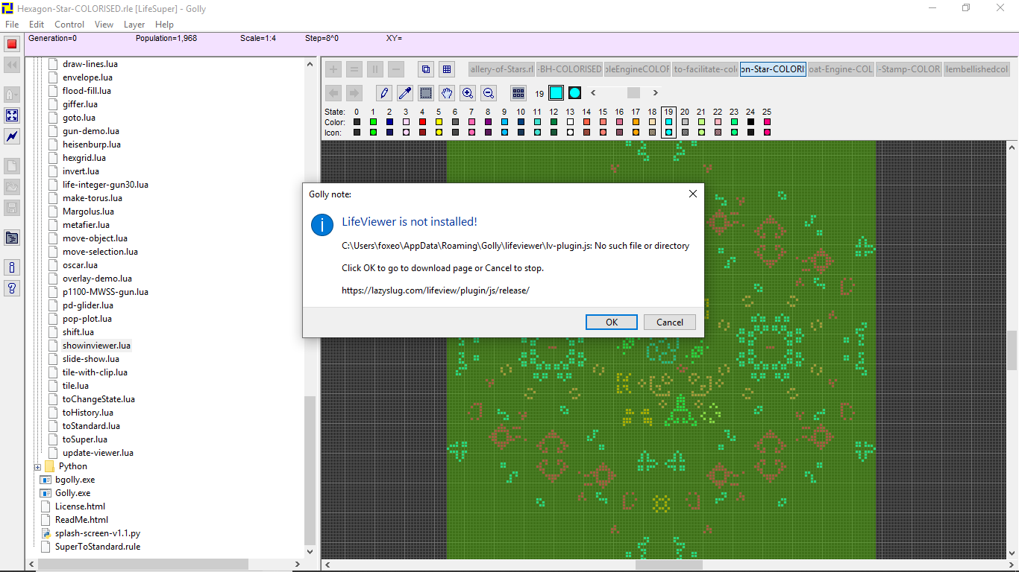Click the Duplicate Layer button
This screenshot has width=1019, height=572.
375,69
